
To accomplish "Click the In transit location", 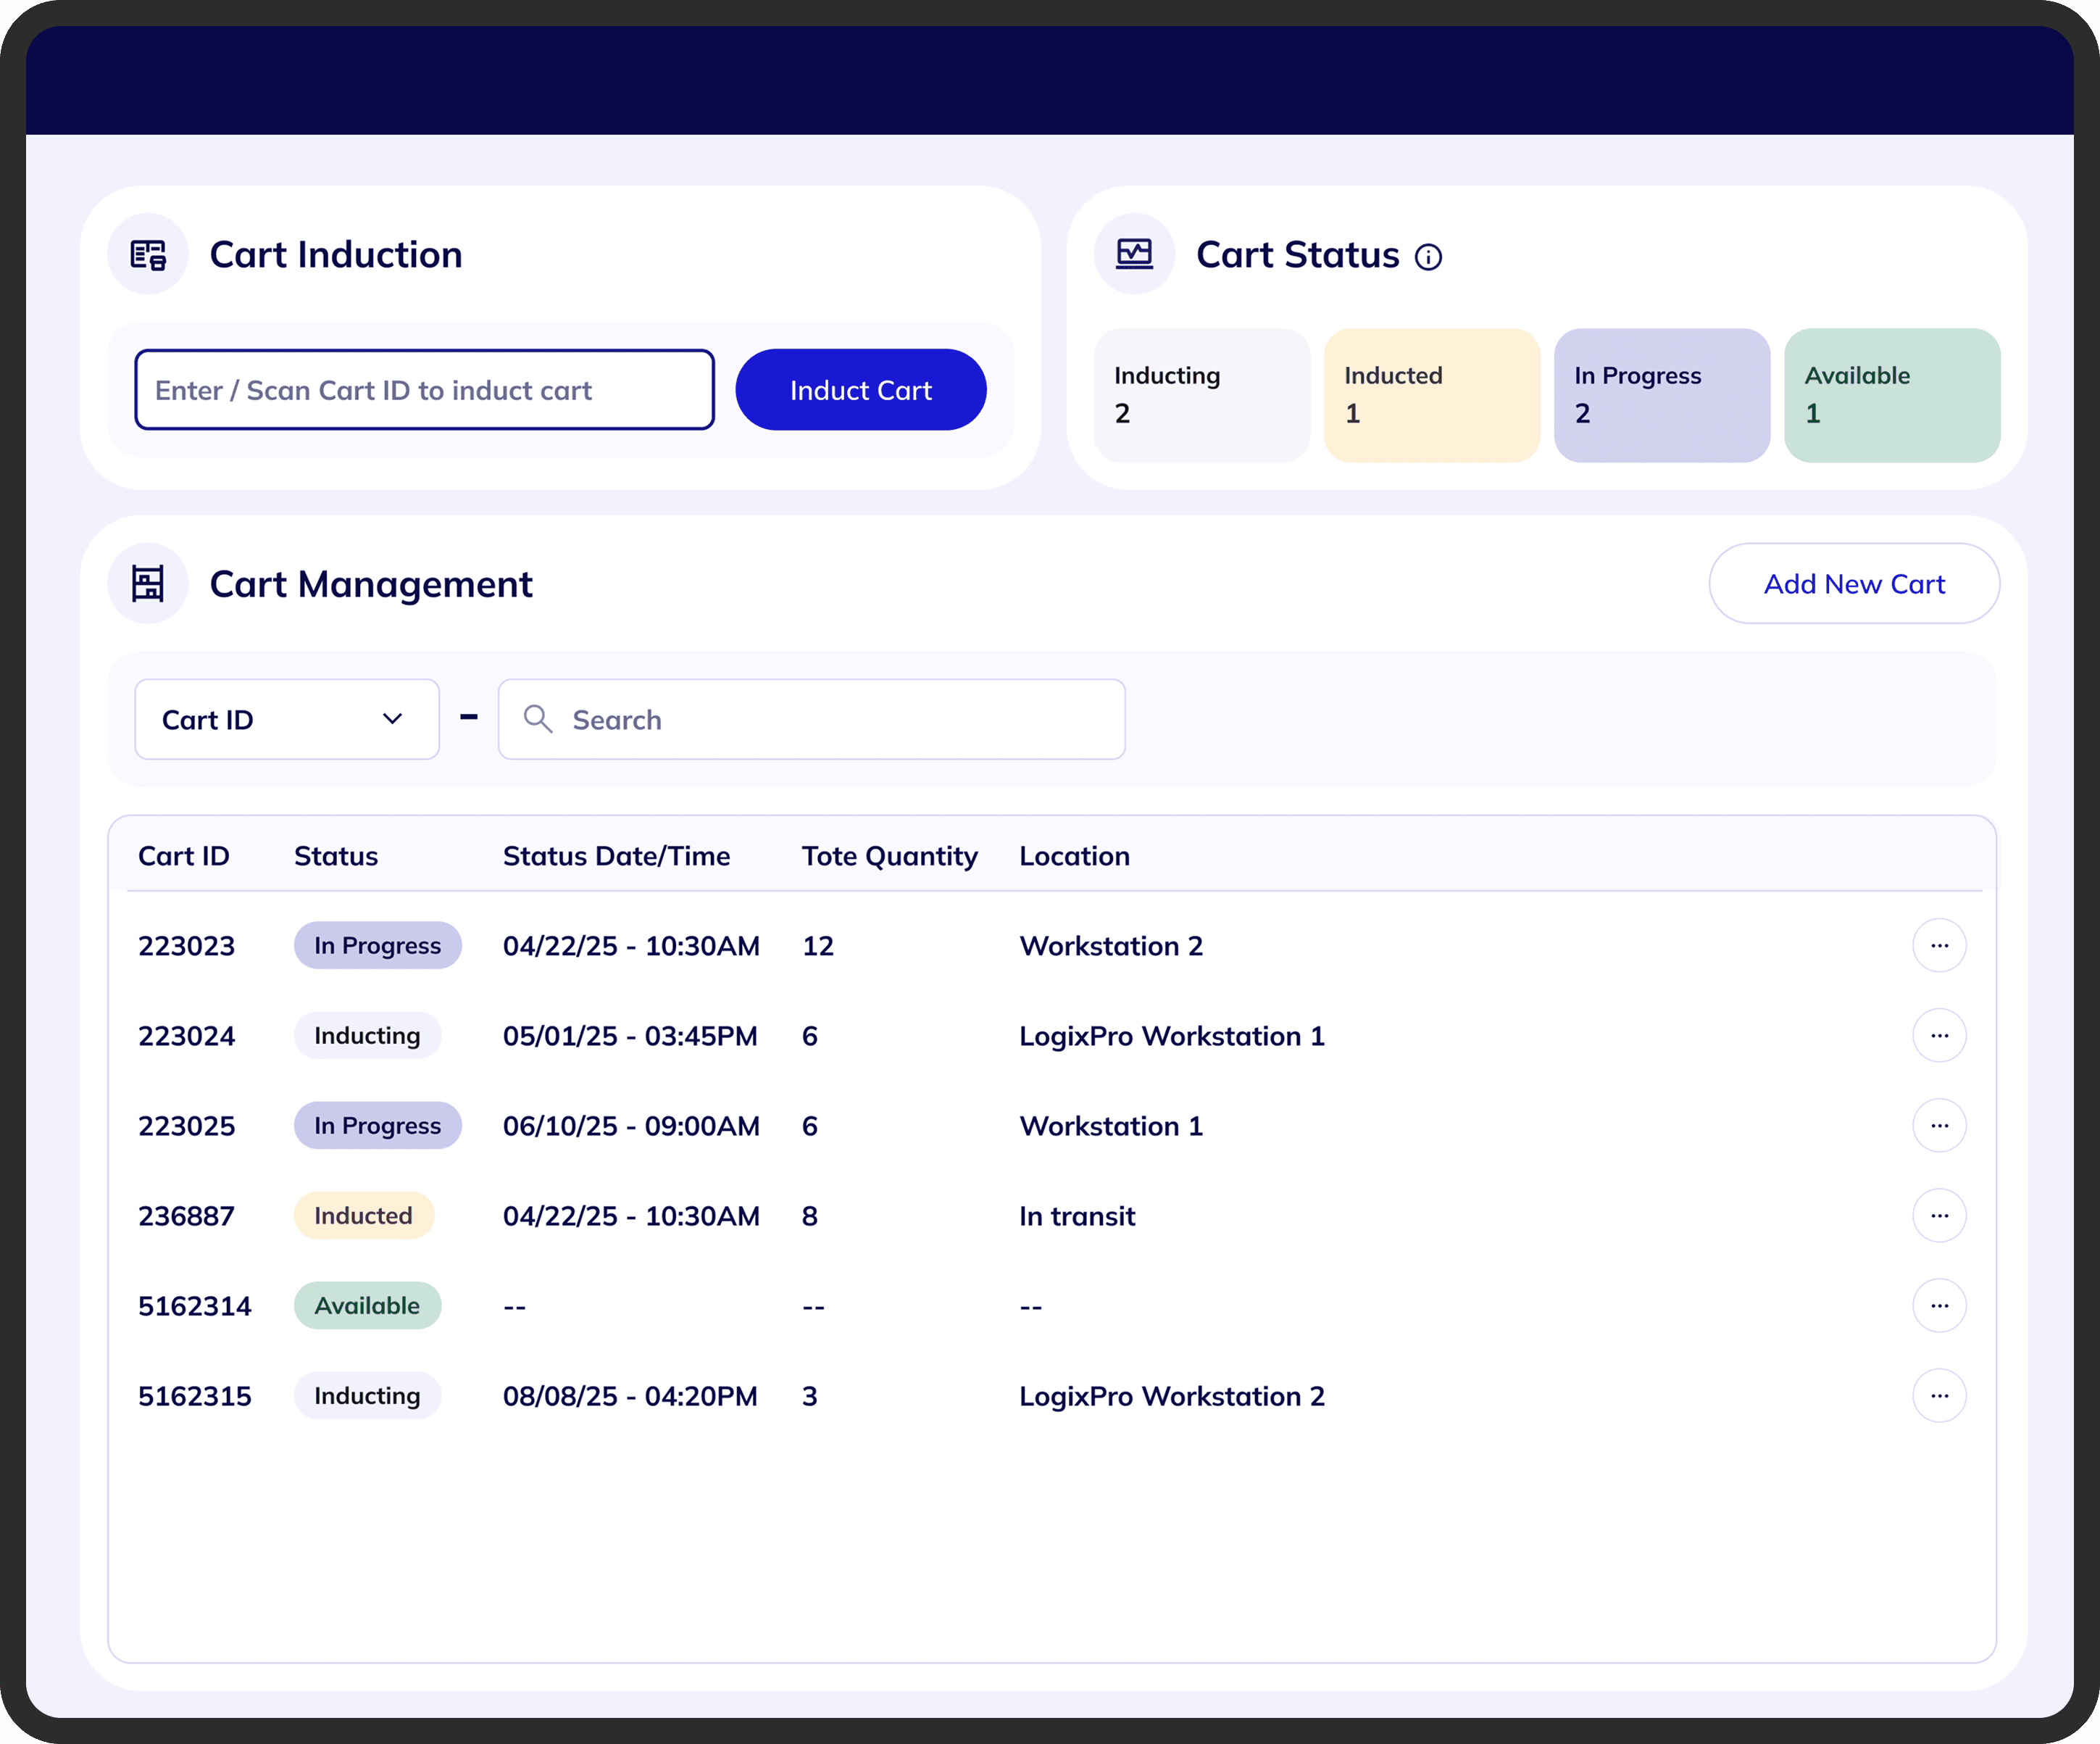I will [1077, 1216].
